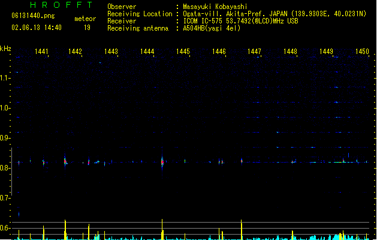Screen dimensions: 377x240
Task: Click the bright meteor echo after 1444
Action: tap(162, 162)
